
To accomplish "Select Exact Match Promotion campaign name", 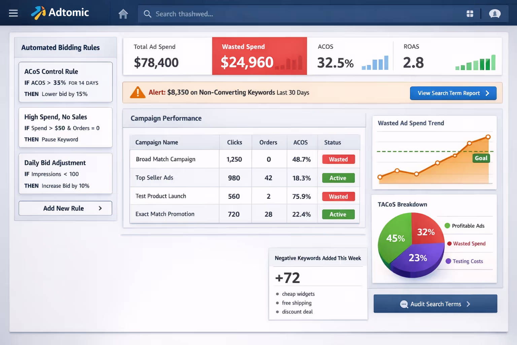I will (x=165, y=214).
